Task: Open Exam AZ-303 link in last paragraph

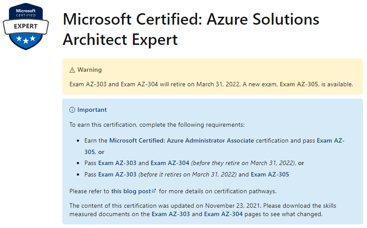Action: point(170,214)
